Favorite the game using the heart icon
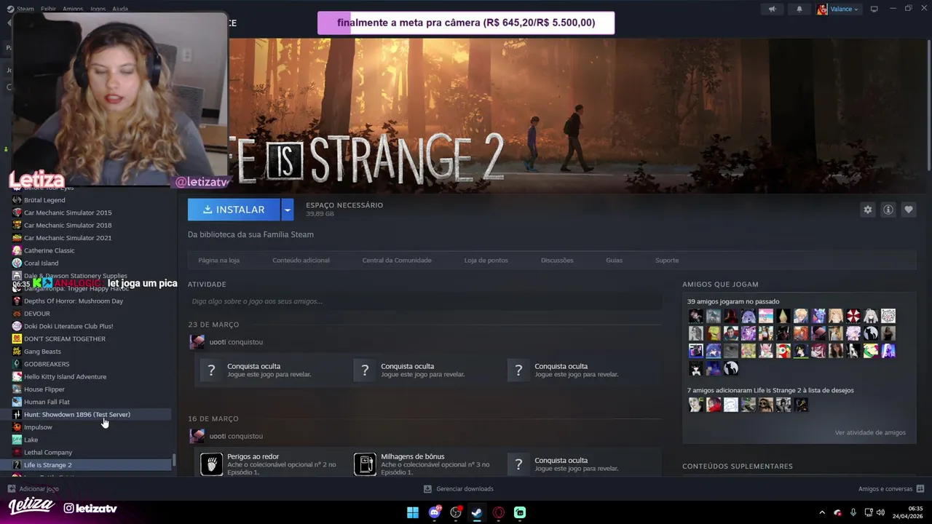The width and height of the screenshot is (932, 524). 908,210
